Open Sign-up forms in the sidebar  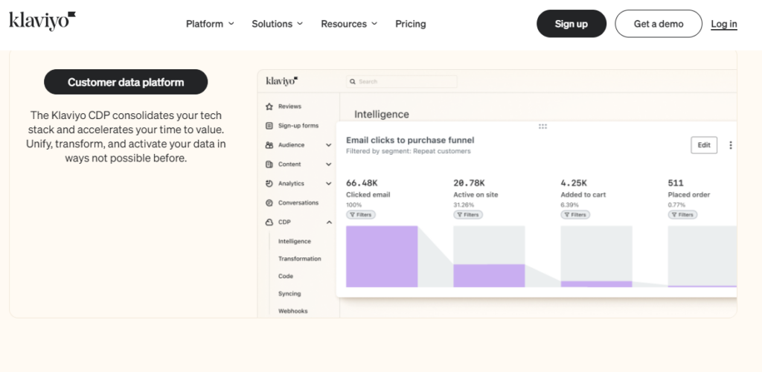click(298, 126)
